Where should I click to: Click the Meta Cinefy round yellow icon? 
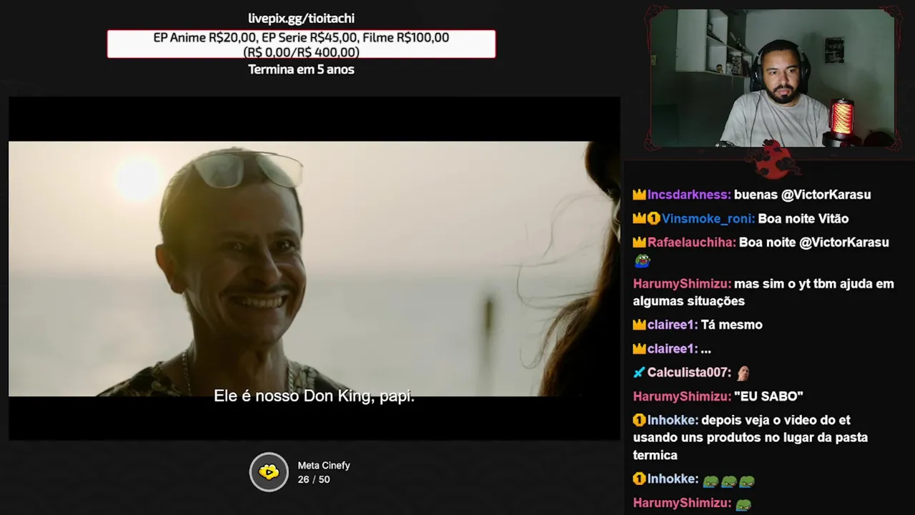269,472
